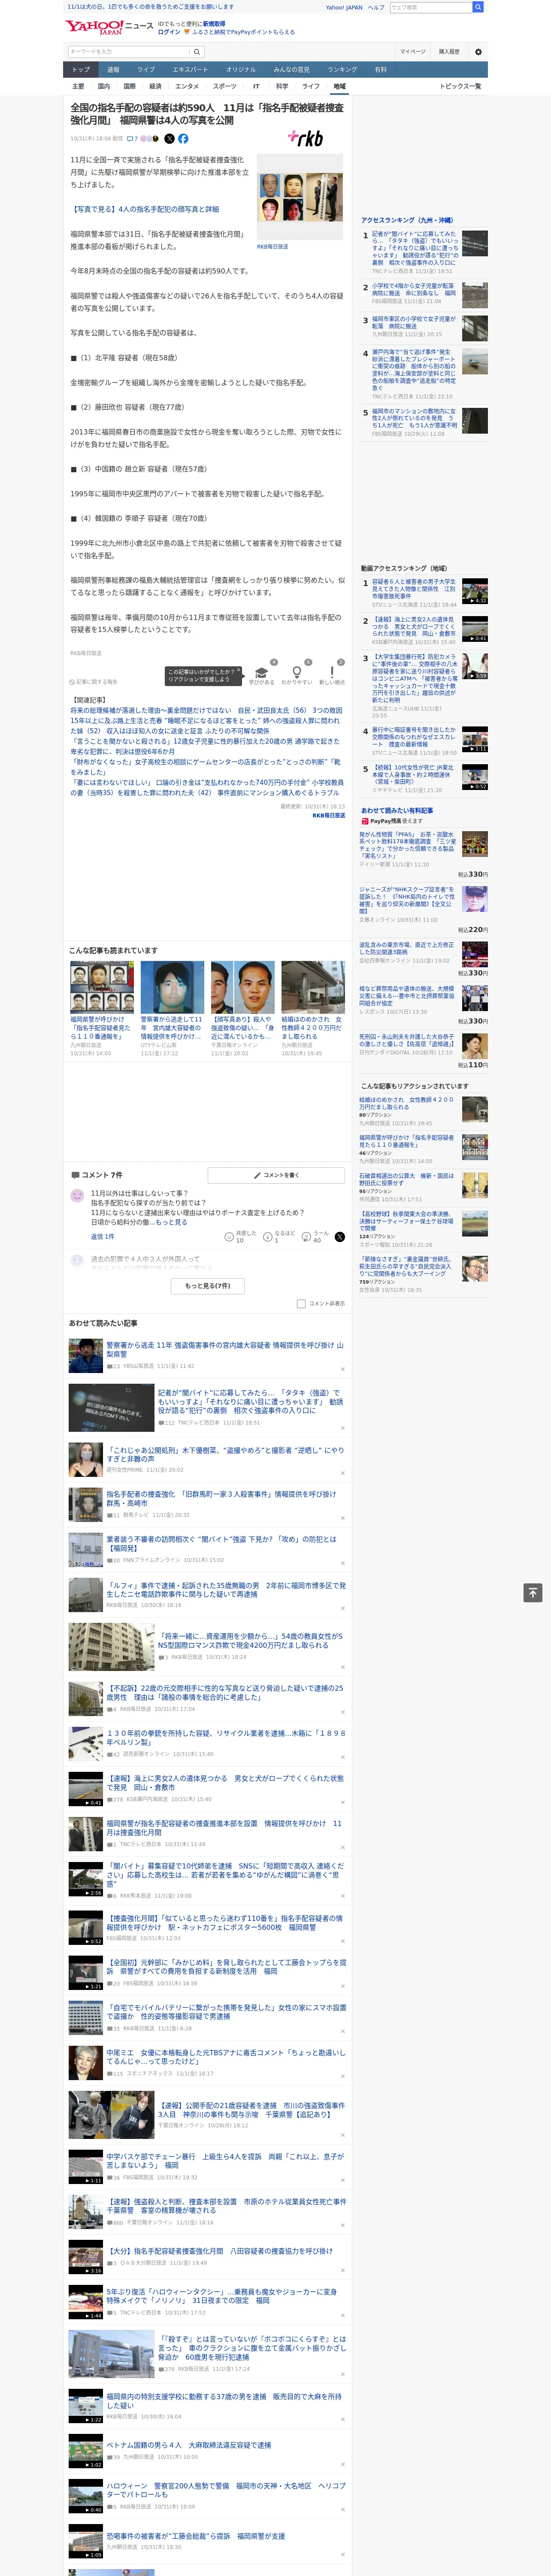Click 返信 1件 reply link

pos(102,1237)
